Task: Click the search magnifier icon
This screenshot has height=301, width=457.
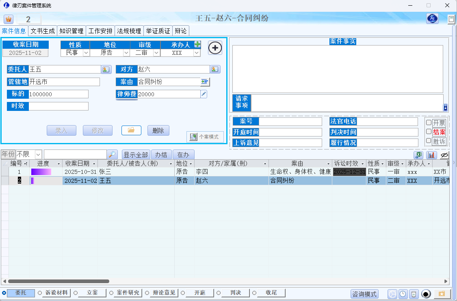Action: click(113, 155)
